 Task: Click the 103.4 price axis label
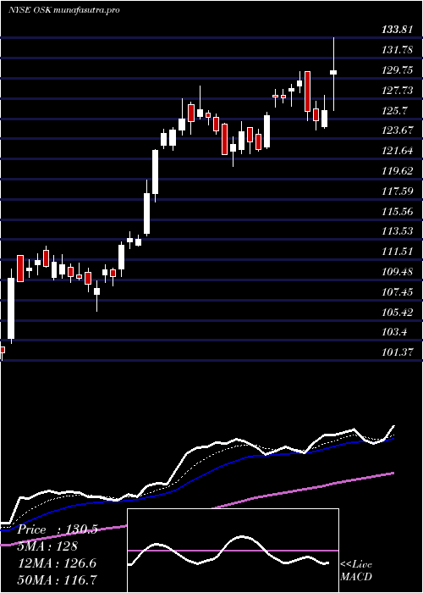395,332
